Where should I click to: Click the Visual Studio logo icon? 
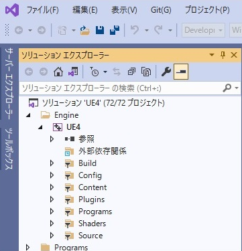[x=12, y=10]
